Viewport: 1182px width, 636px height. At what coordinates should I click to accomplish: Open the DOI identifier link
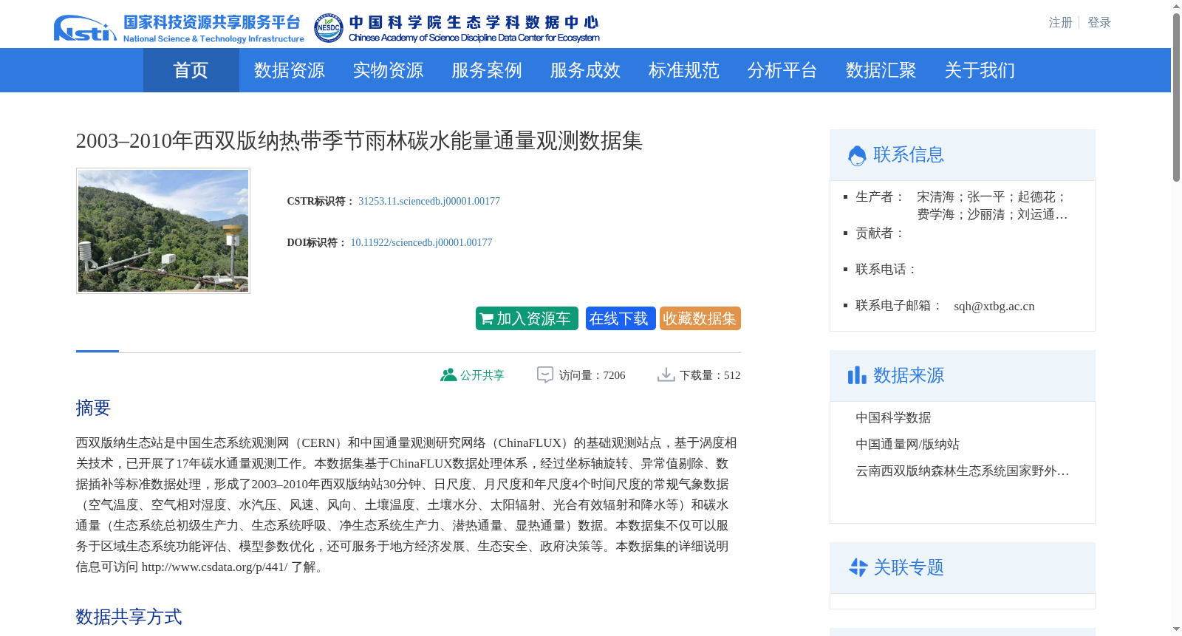(x=421, y=242)
